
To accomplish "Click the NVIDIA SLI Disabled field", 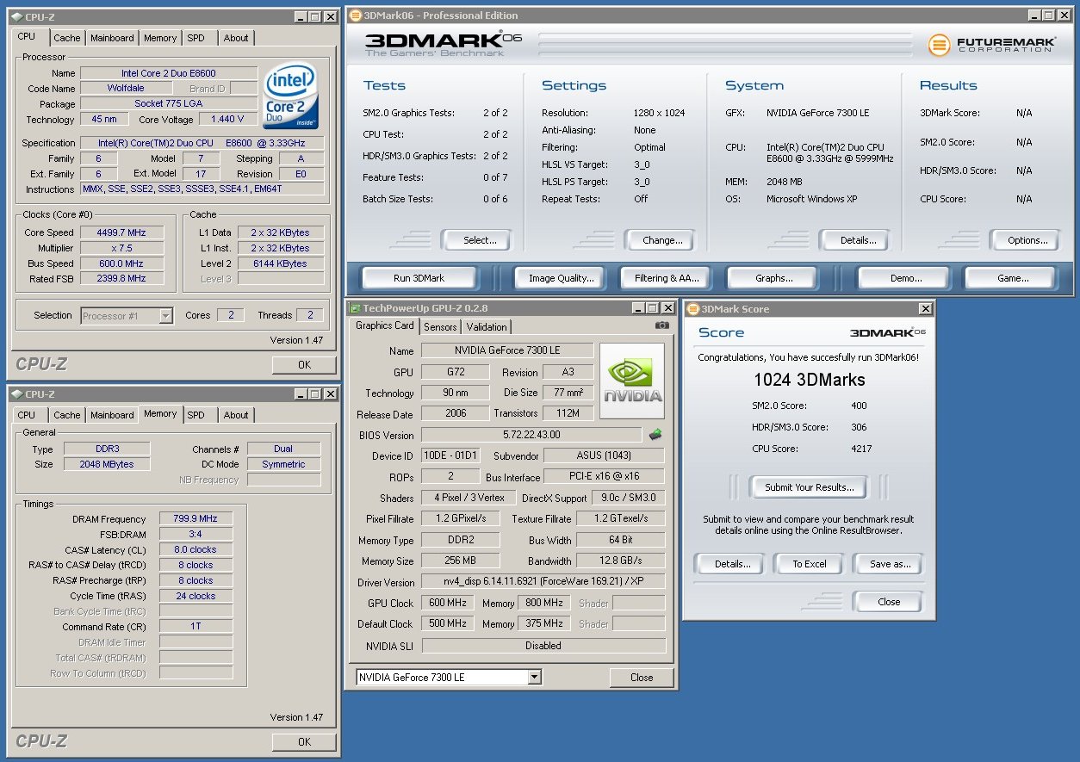I will pyautogui.click(x=543, y=646).
